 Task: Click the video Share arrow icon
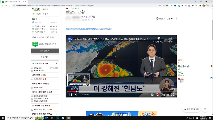(x=171, y=38)
